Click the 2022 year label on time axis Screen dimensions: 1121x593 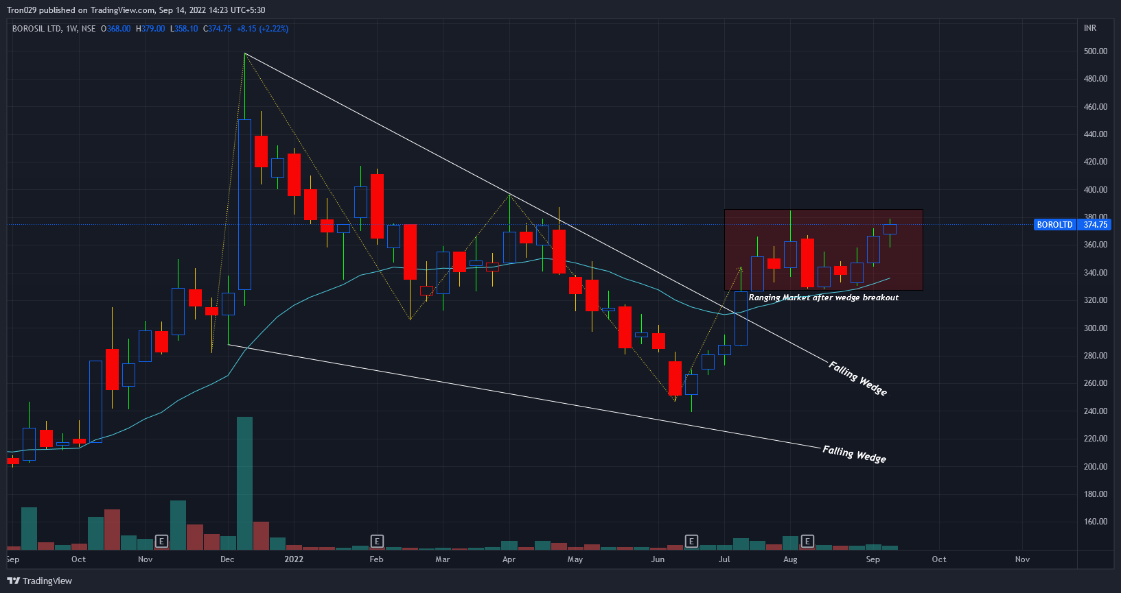click(x=294, y=559)
